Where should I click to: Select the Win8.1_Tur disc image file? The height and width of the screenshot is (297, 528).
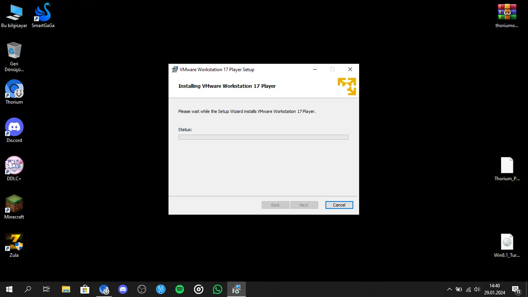click(507, 246)
